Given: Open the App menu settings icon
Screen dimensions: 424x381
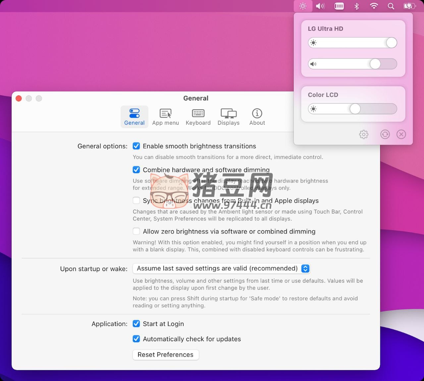Looking at the screenshot, I should coord(165,116).
